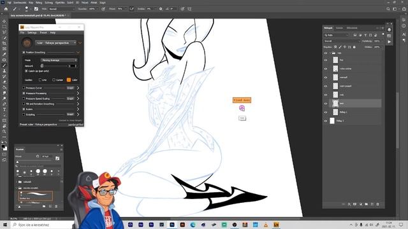Screen dimensions: 408x229
Task: Open Actions play icon in side dock
Action: coord(389,41)
